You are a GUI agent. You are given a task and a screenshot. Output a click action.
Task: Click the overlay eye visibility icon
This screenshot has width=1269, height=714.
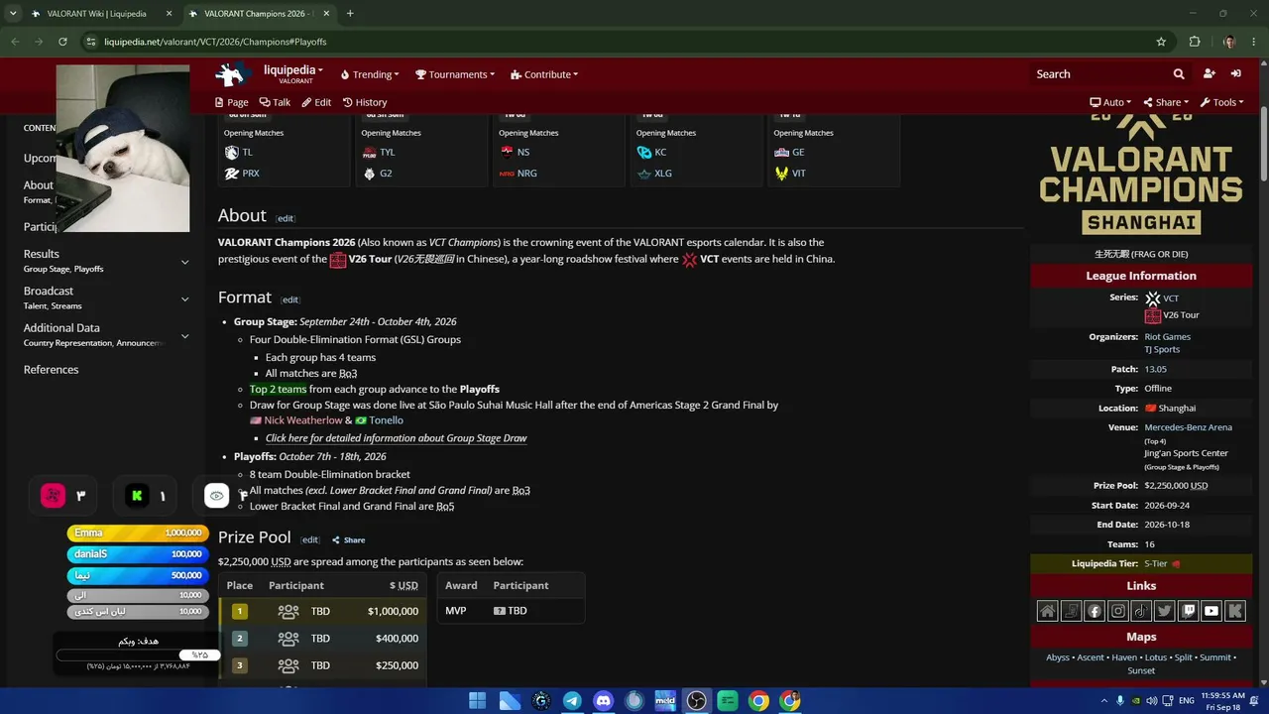[x=216, y=496]
